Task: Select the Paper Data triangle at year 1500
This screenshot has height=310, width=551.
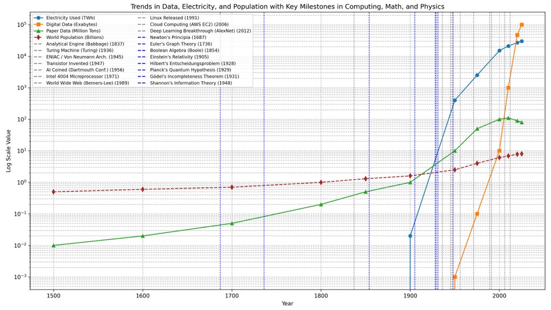Action: click(x=53, y=245)
